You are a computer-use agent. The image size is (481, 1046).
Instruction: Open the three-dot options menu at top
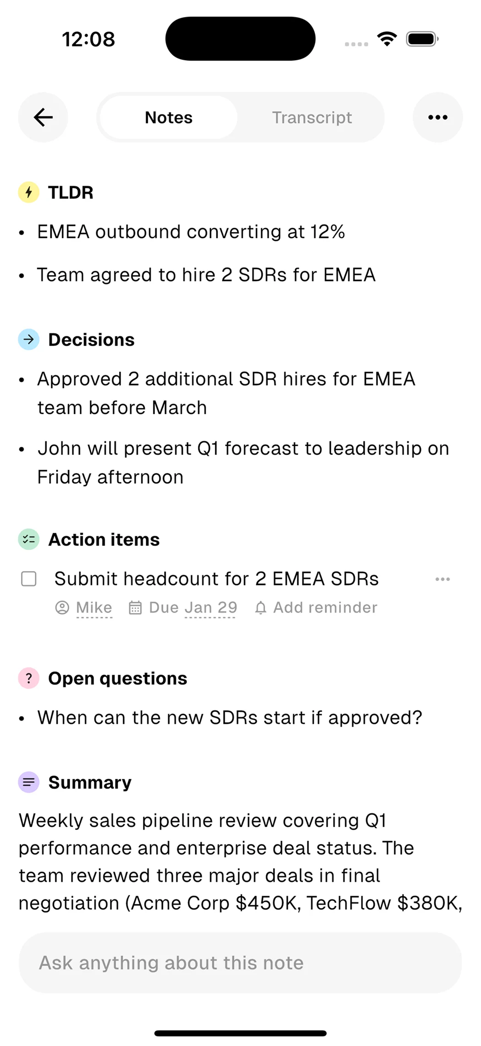pos(437,117)
